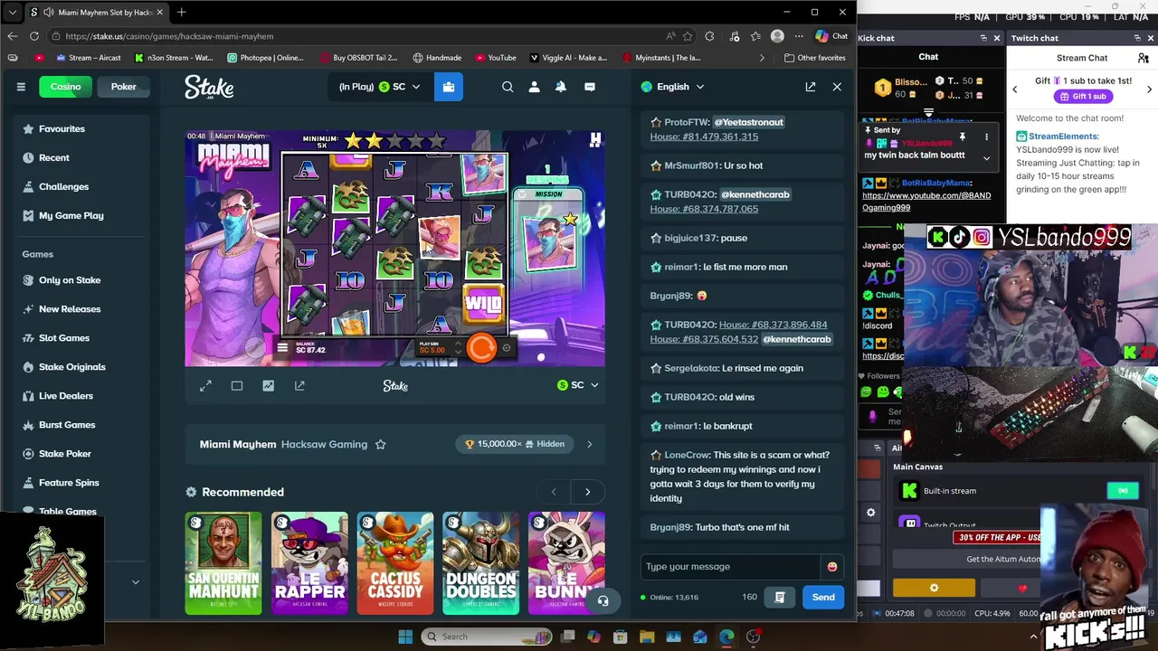Click the browser address bar URL
1158x651 pixels.
(169, 36)
